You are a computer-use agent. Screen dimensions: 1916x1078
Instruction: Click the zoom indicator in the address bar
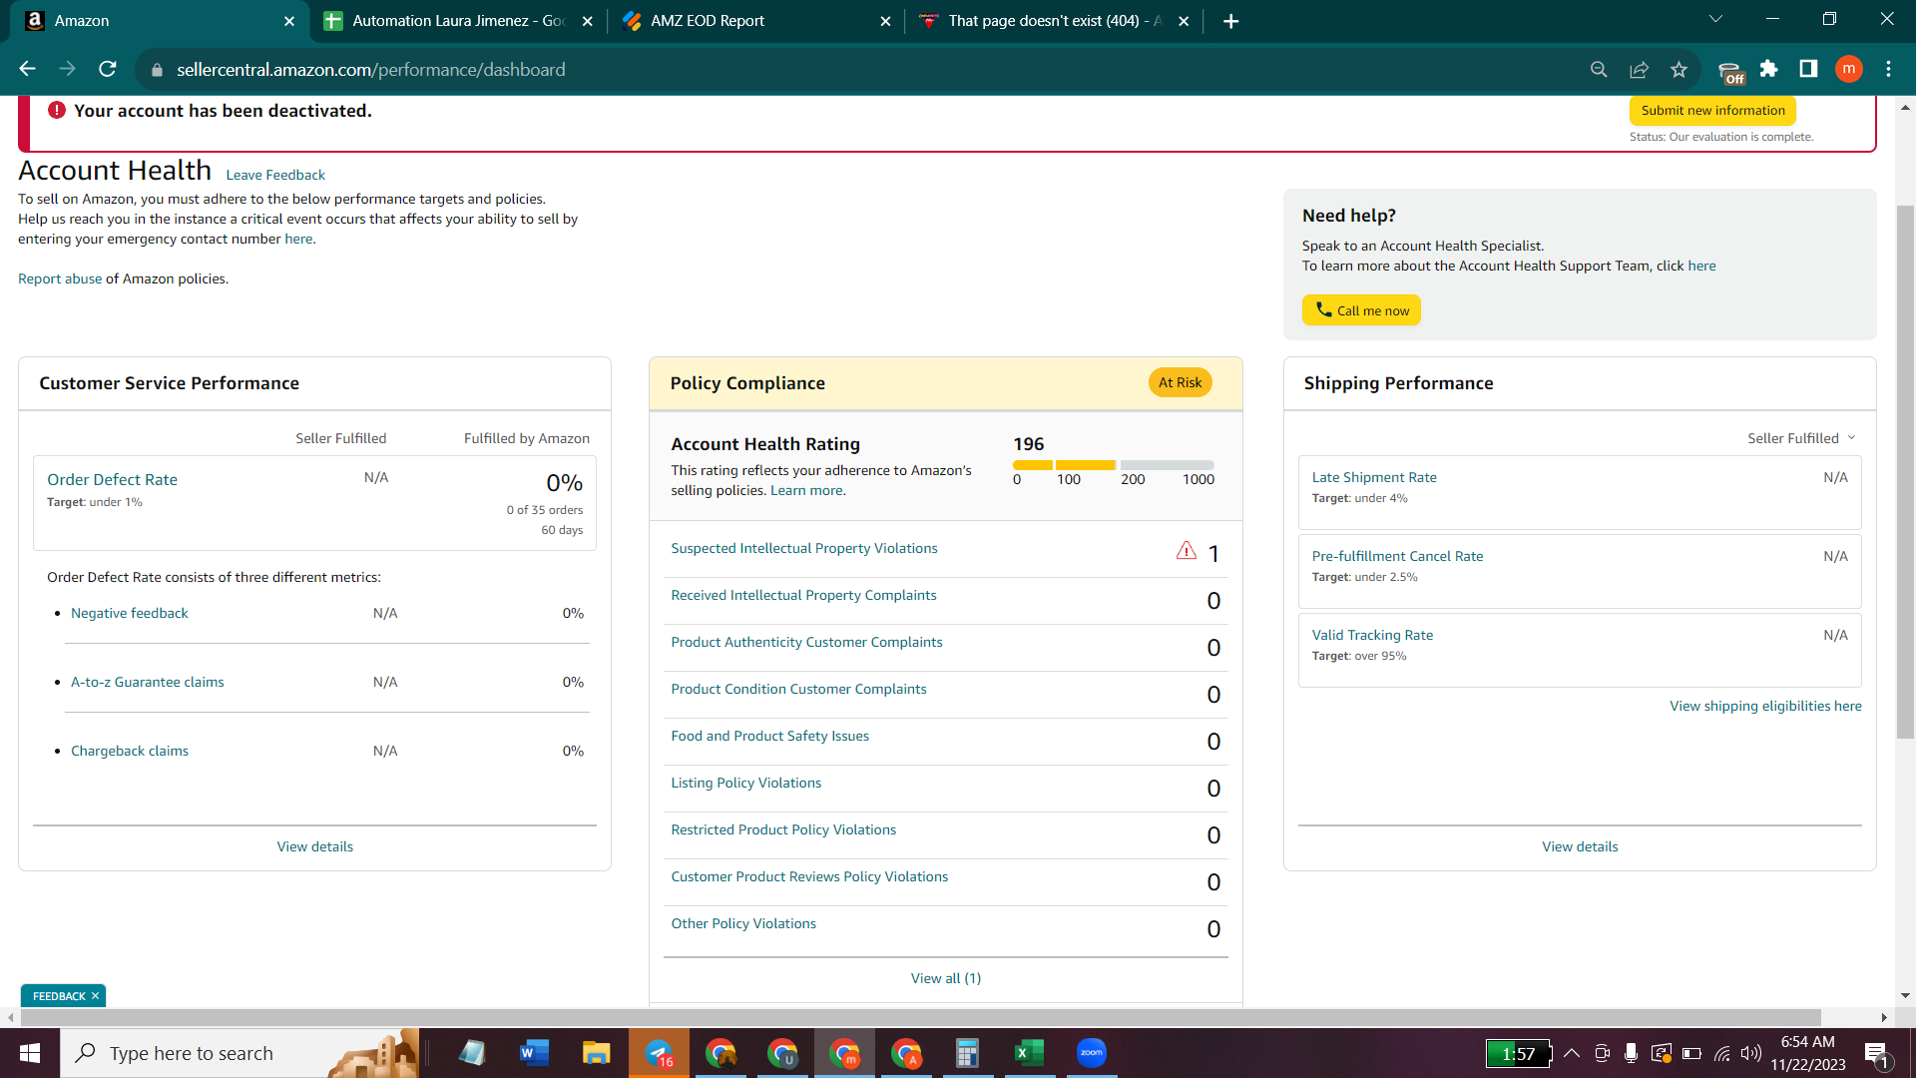(1599, 69)
